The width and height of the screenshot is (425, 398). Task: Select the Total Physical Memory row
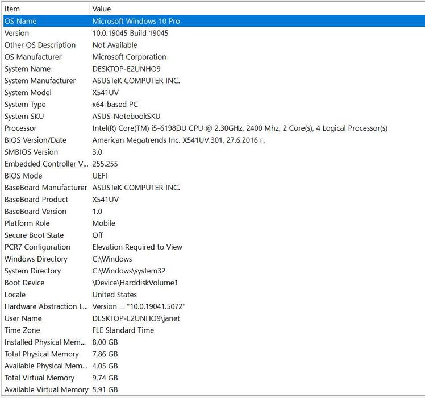coord(214,354)
